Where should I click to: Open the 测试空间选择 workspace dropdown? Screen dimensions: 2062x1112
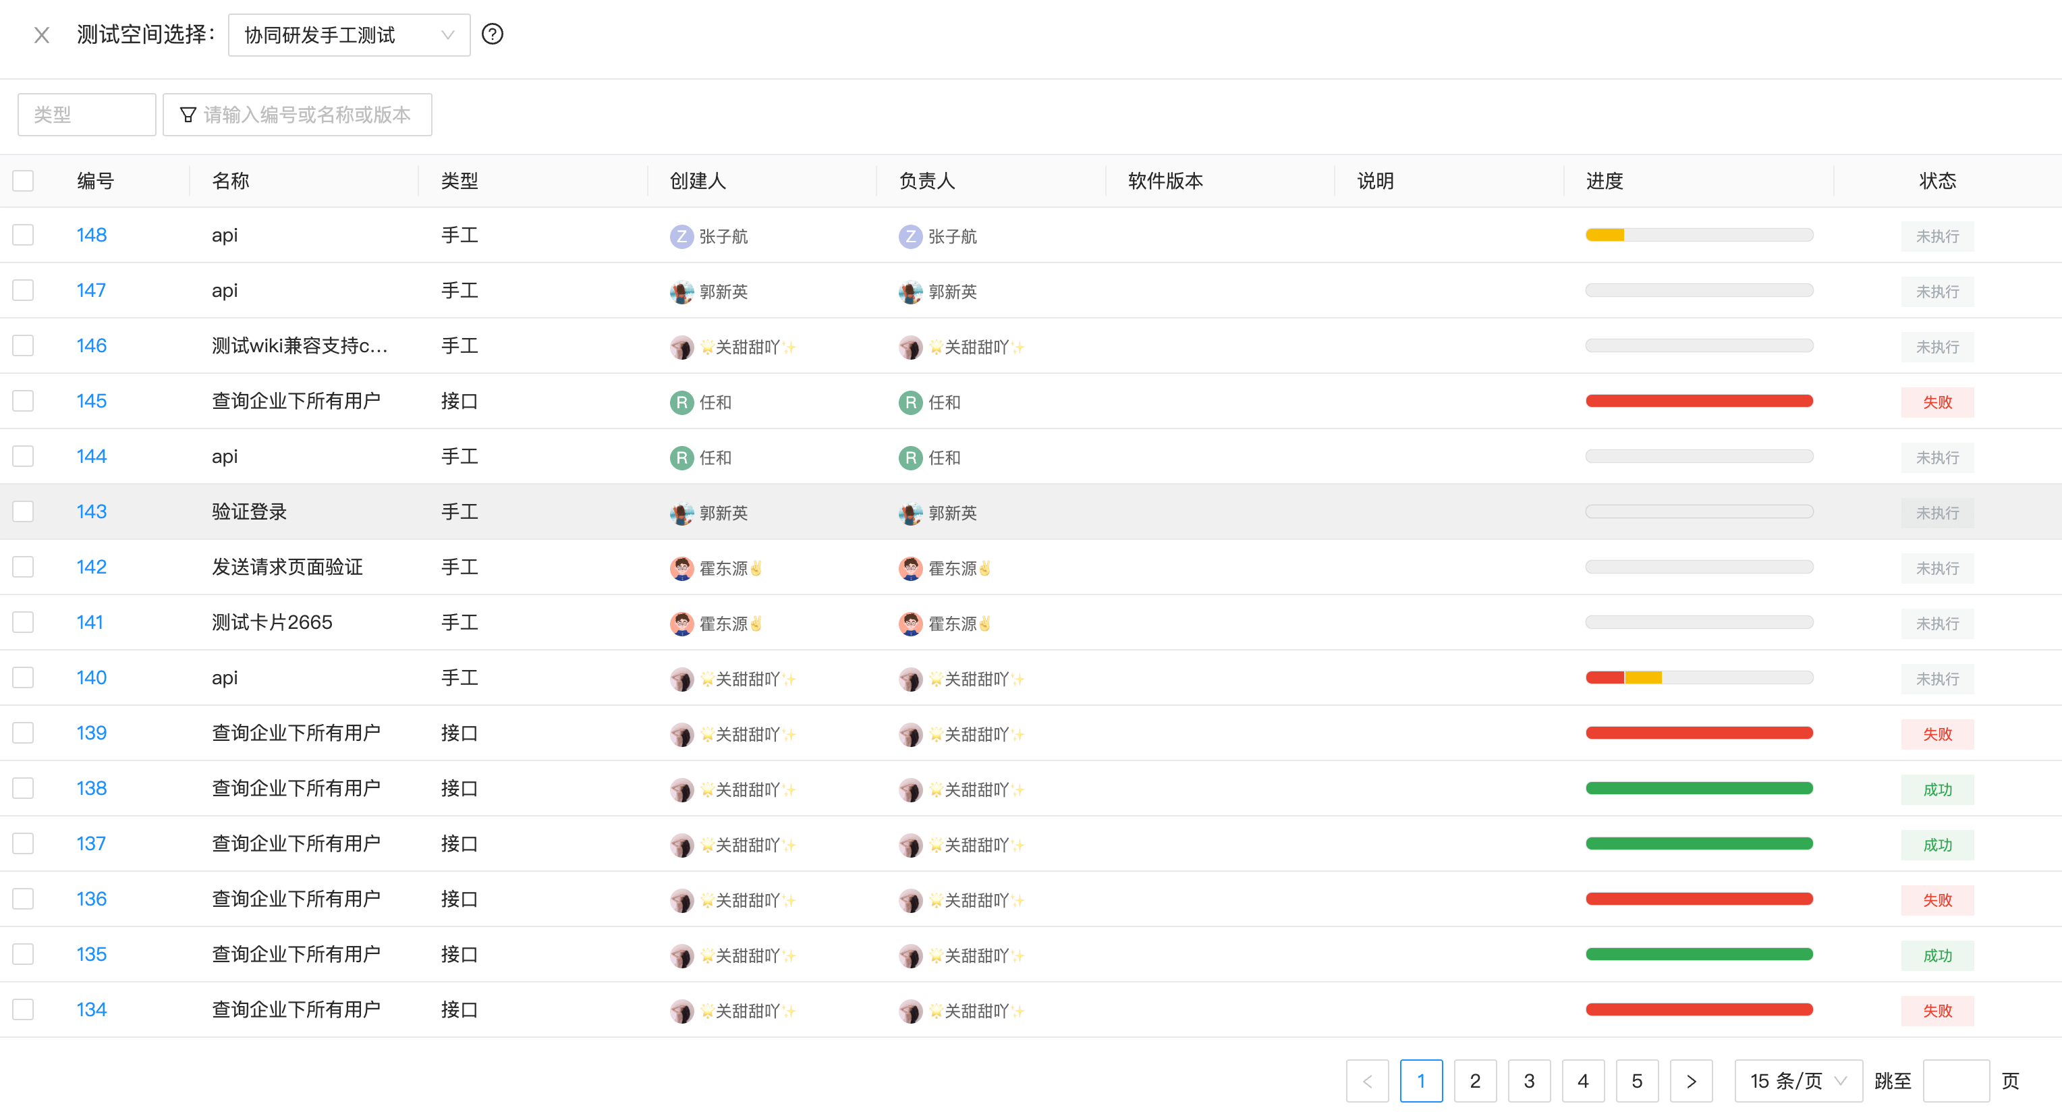point(349,34)
